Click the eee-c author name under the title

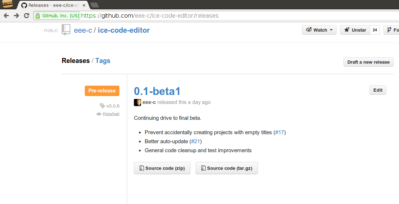click(x=149, y=102)
